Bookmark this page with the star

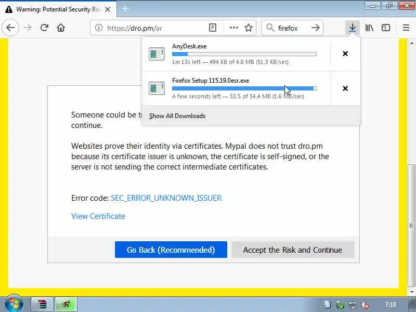click(249, 28)
